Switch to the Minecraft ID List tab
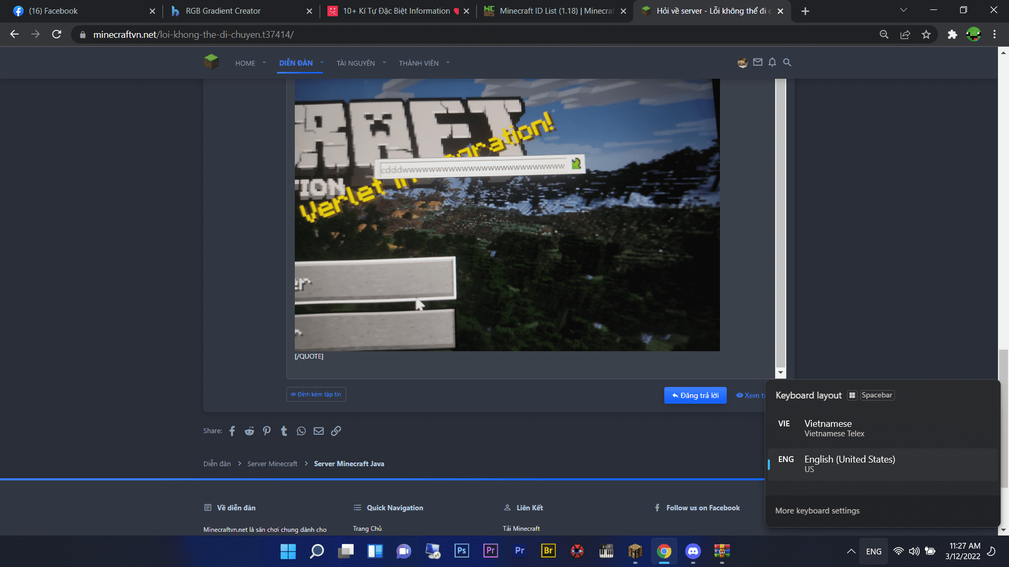Viewport: 1009px width, 567px height. [x=554, y=11]
